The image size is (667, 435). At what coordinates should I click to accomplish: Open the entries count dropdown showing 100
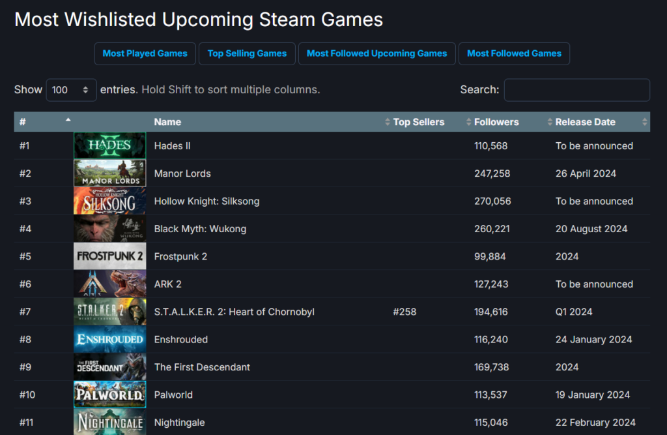71,90
